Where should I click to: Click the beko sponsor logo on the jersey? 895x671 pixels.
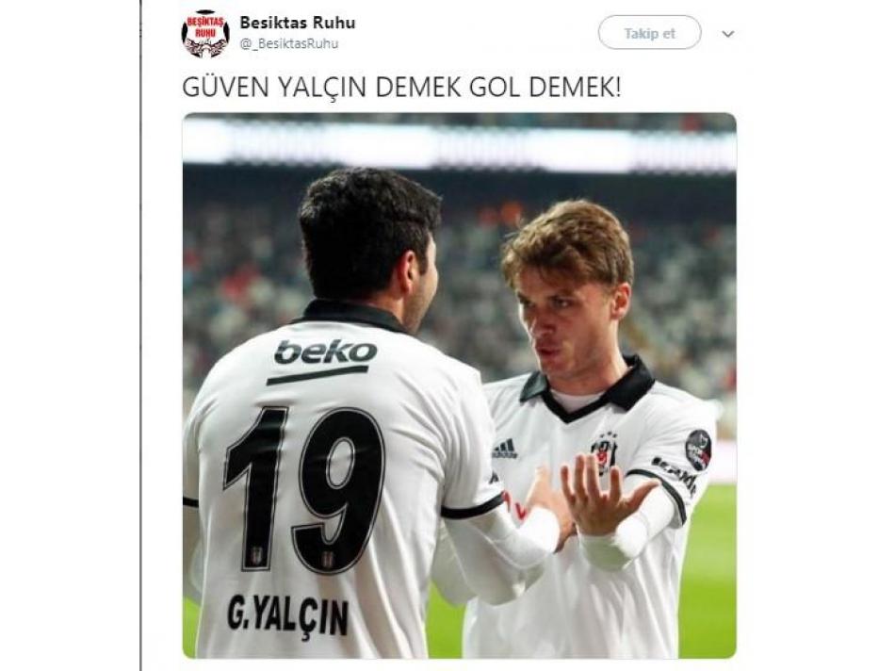(x=325, y=352)
